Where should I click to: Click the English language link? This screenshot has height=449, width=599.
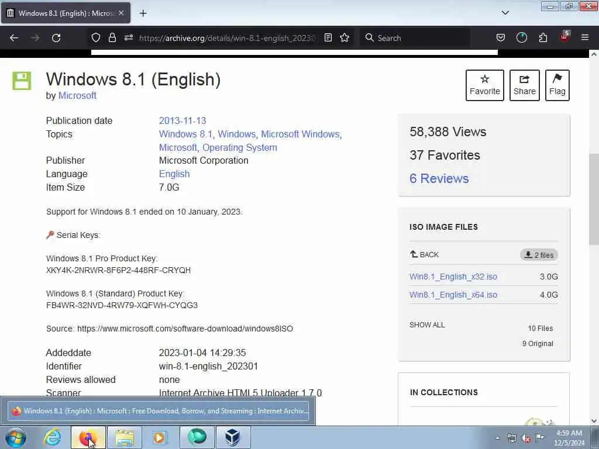[x=174, y=174]
